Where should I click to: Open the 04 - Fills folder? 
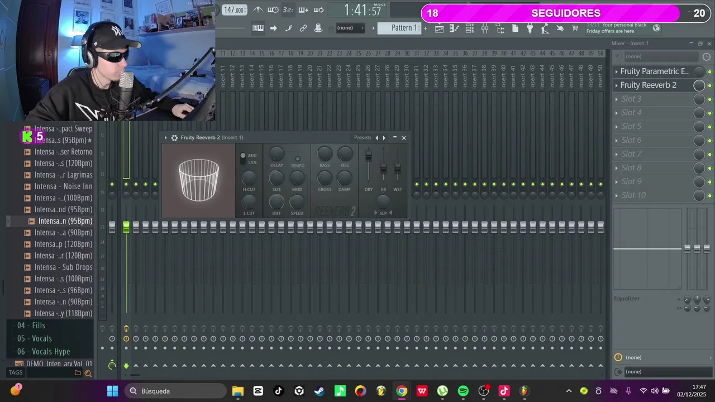tap(31, 326)
